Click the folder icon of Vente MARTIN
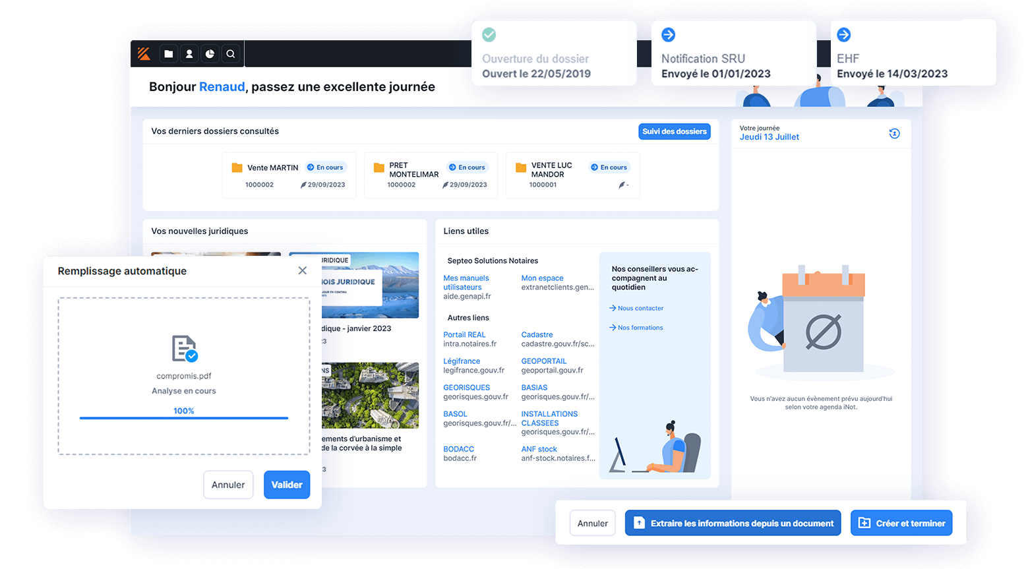 click(x=237, y=167)
